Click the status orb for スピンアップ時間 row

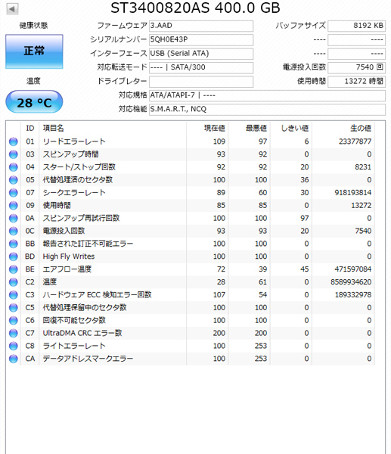pyautogui.click(x=14, y=154)
